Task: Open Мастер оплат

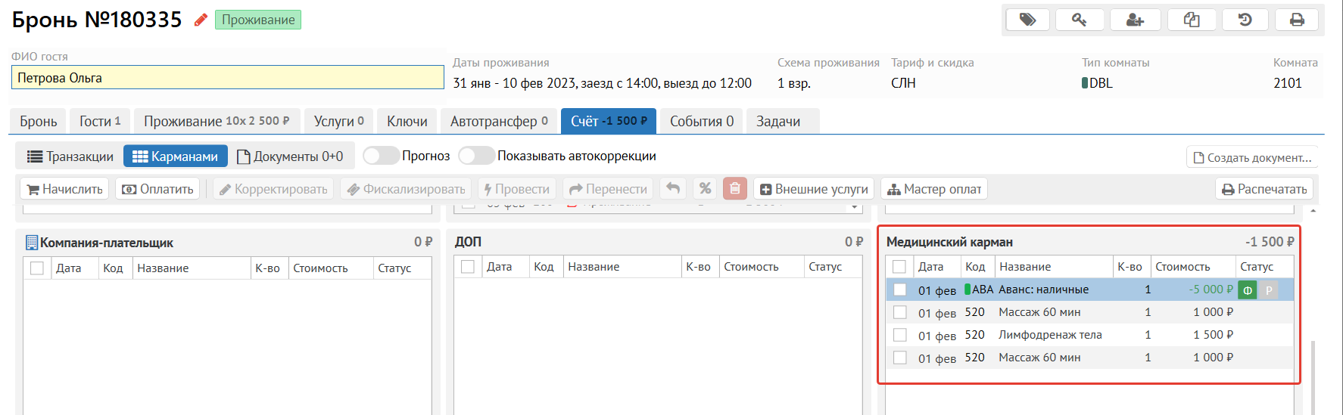Action: (934, 189)
